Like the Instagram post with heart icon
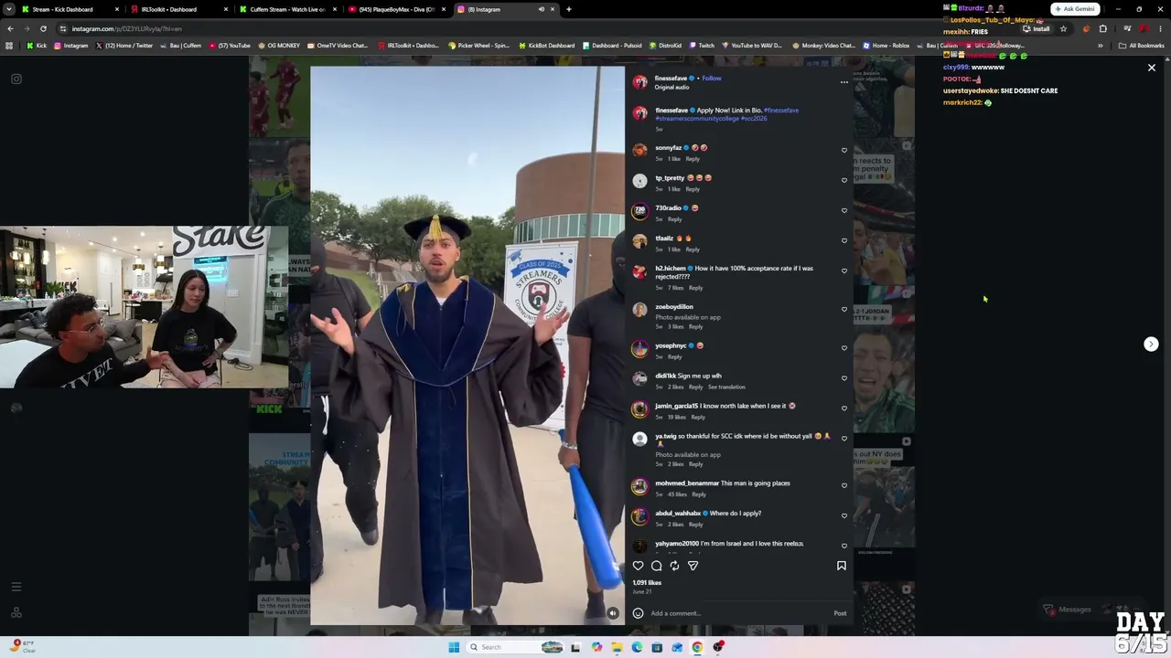The image size is (1171, 658). [x=639, y=566]
